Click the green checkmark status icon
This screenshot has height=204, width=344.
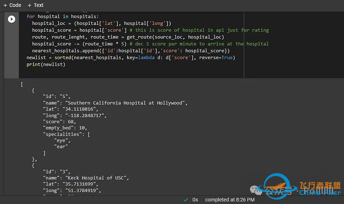(x=186, y=200)
